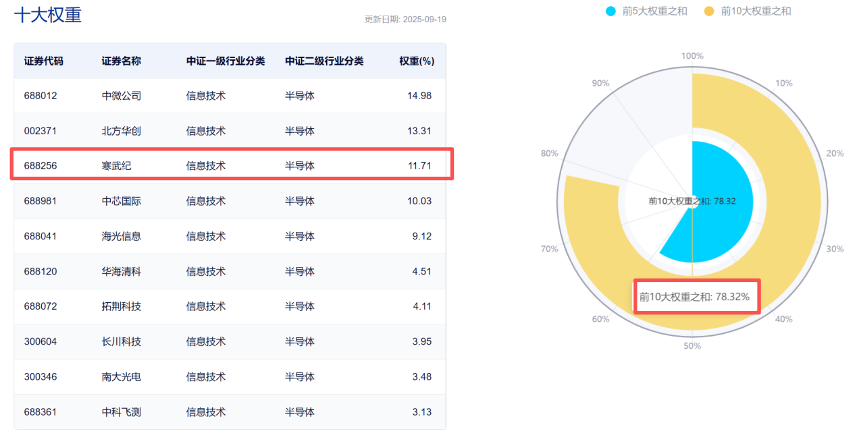Click security code 688041 for 海光信息

tap(41, 236)
